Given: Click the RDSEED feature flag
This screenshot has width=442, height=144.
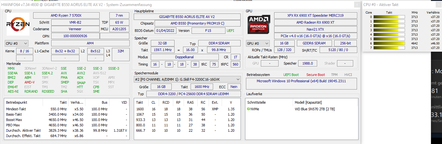Looking at the screenshot, I should [48, 91].
